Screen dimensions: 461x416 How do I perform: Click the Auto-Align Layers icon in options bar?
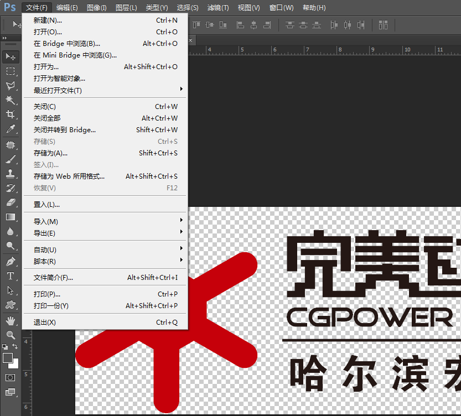click(x=384, y=25)
